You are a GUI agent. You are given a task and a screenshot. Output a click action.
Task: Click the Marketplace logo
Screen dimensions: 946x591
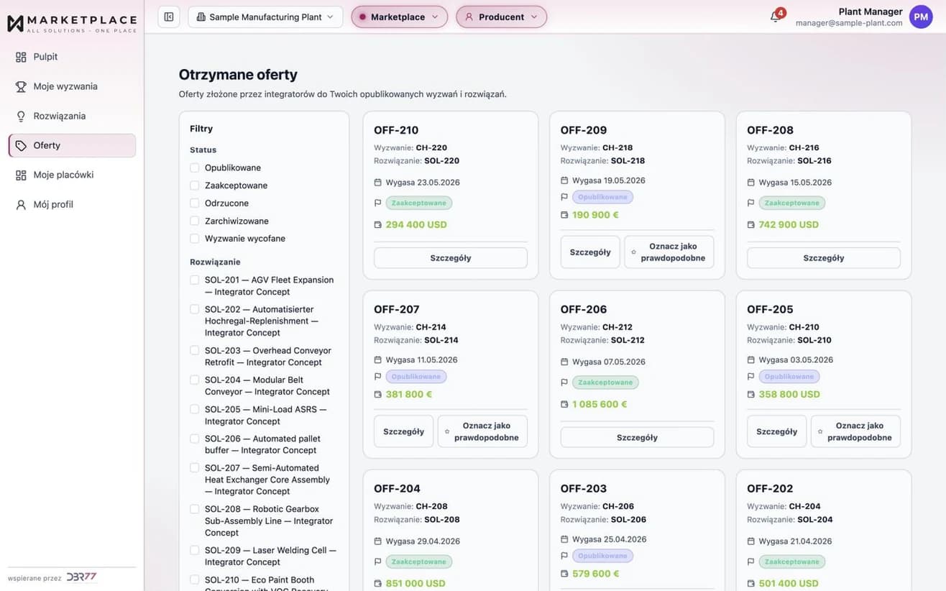(x=72, y=23)
